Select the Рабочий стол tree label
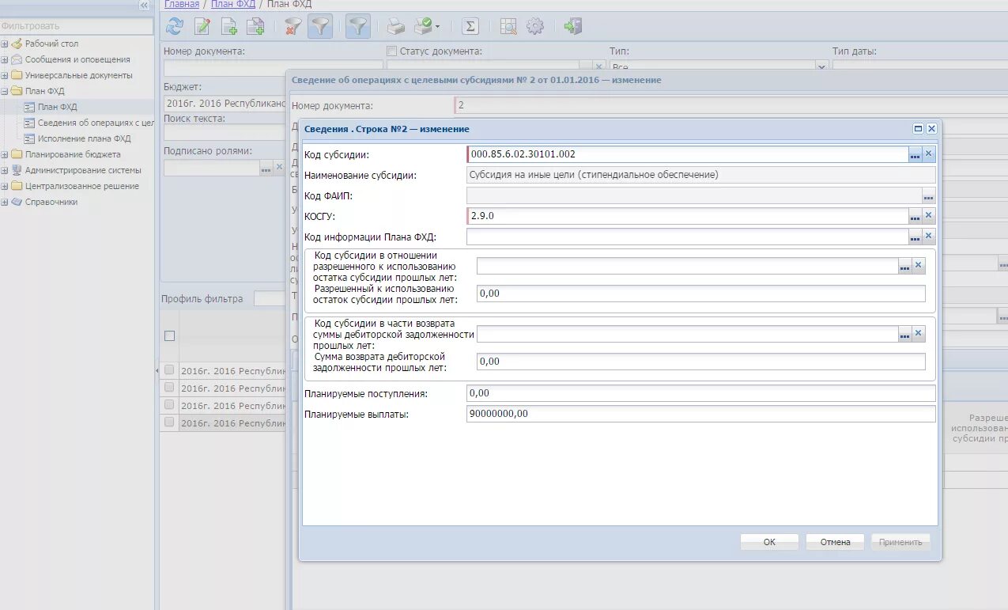 pyautogui.click(x=51, y=44)
